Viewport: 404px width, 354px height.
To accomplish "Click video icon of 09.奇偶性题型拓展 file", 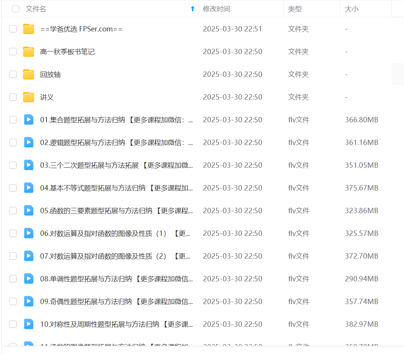I will 29,301.
